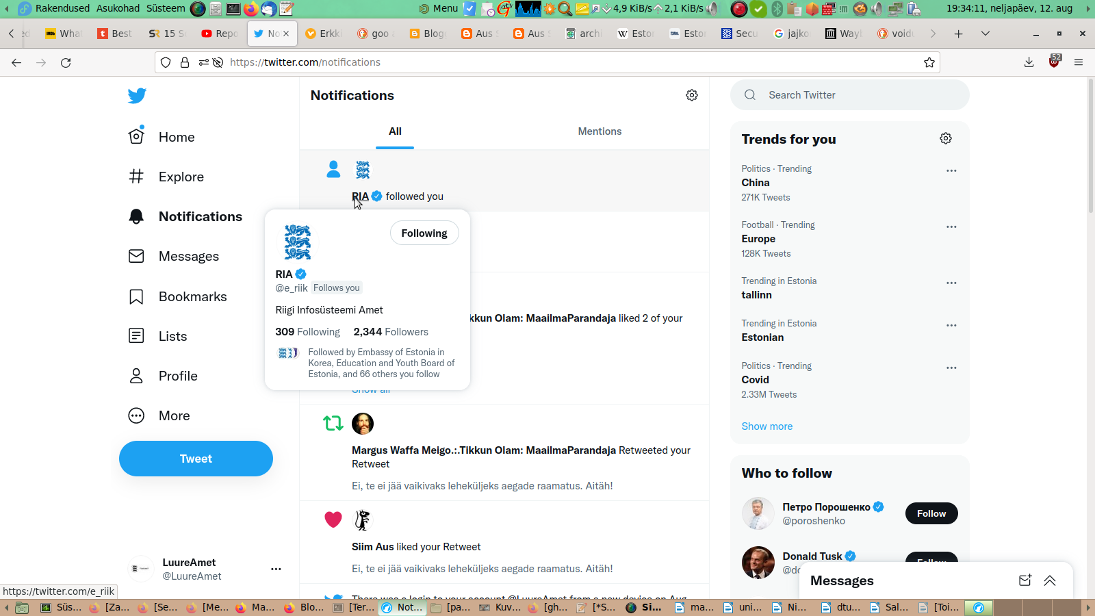
Task: Open Messages from the sidebar
Action: [x=174, y=256]
